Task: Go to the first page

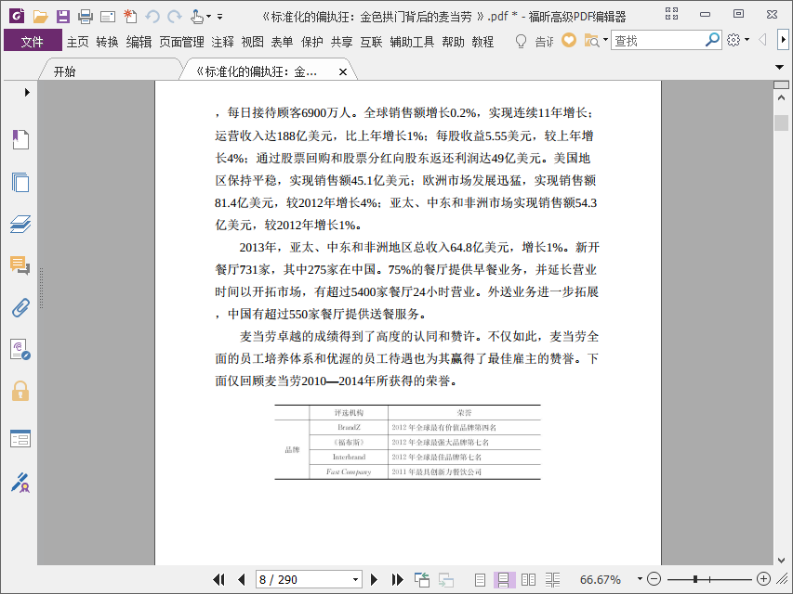Action: (x=219, y=579)
